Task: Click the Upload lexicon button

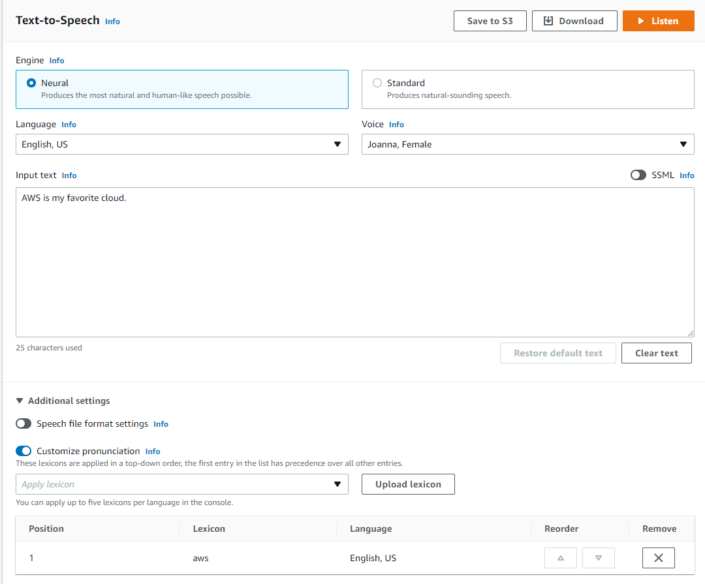Action: (x=408, y=484)
